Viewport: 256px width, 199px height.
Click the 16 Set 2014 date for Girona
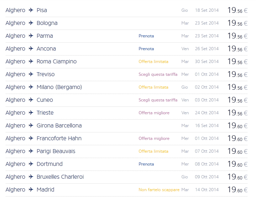[x=207, y=126]
